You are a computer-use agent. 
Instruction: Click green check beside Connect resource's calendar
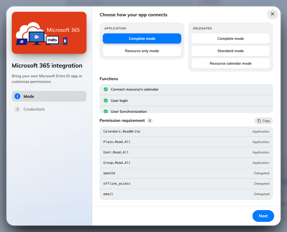coord(106,89)
